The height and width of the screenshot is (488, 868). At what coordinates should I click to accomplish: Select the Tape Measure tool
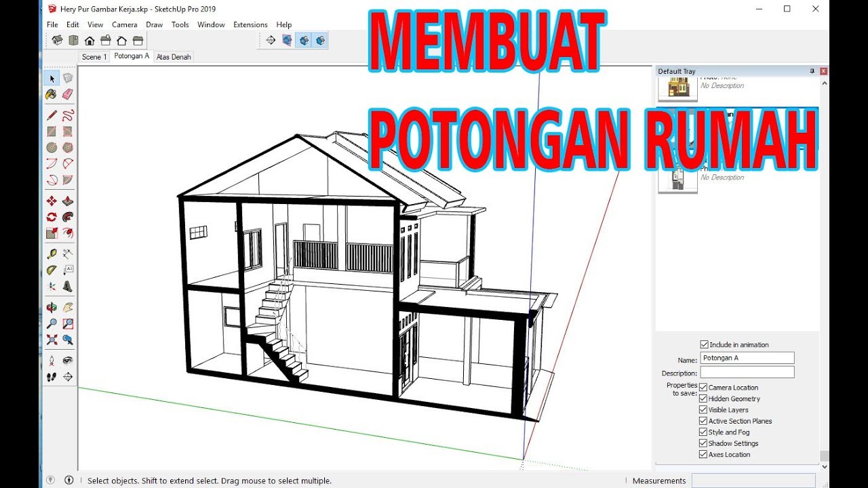click(52, 254)
